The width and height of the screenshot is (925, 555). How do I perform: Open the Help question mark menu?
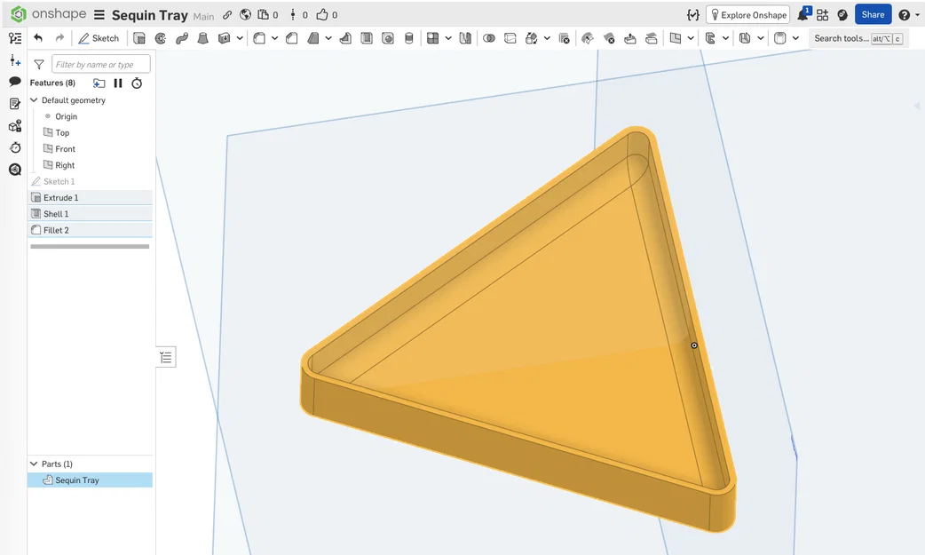[x=905, y=15]
